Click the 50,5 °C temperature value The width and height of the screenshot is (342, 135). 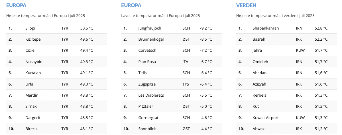[87, 28]
